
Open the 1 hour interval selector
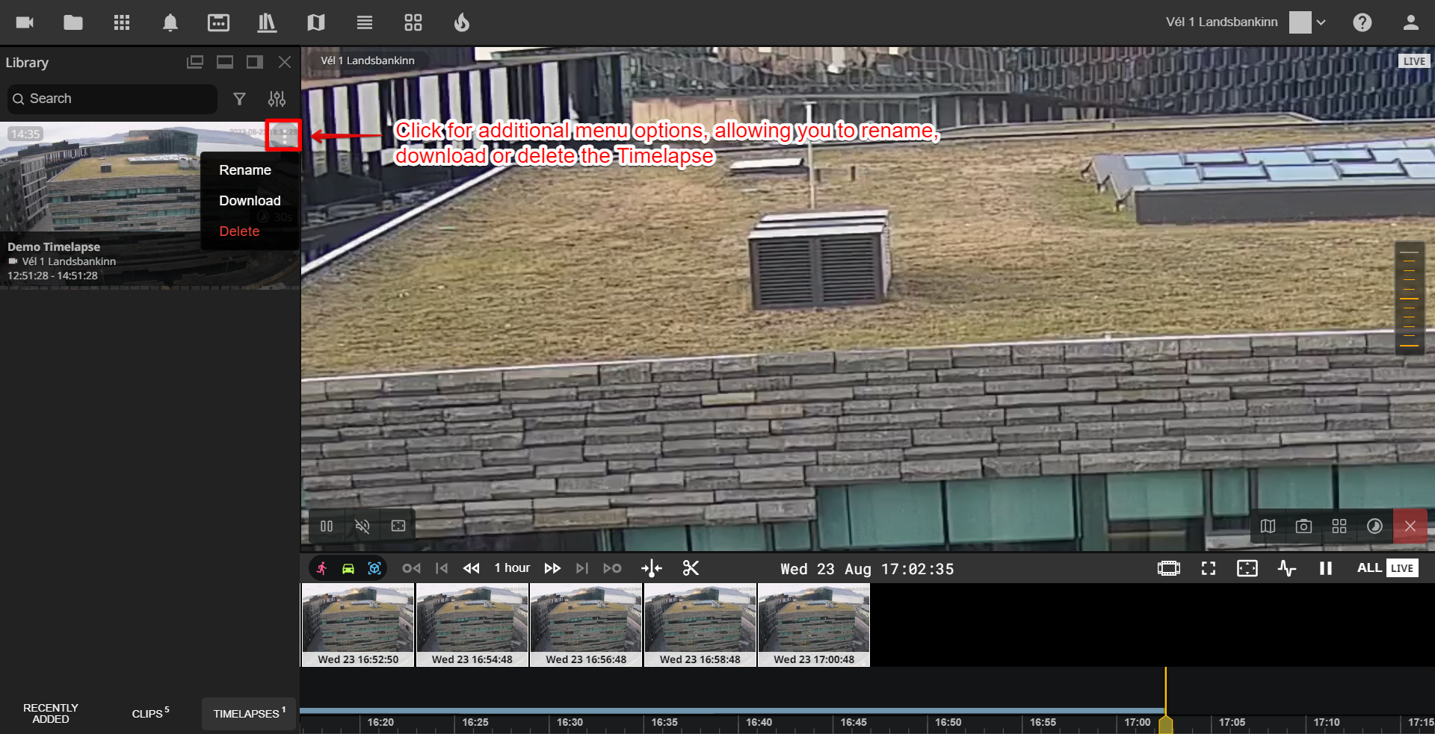512,568
